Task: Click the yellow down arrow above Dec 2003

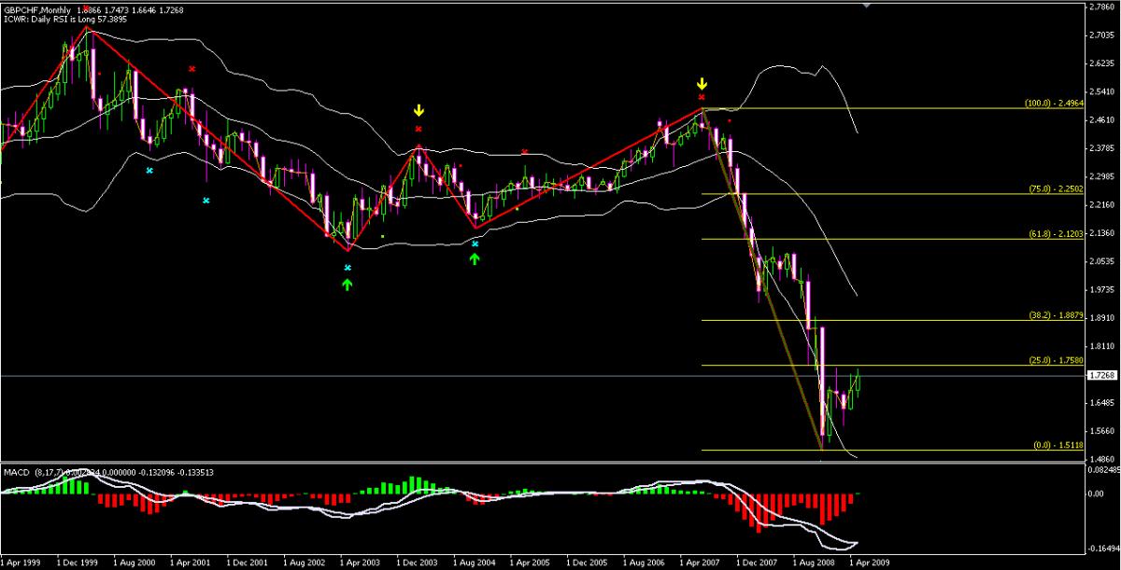Action: (419, 111)
